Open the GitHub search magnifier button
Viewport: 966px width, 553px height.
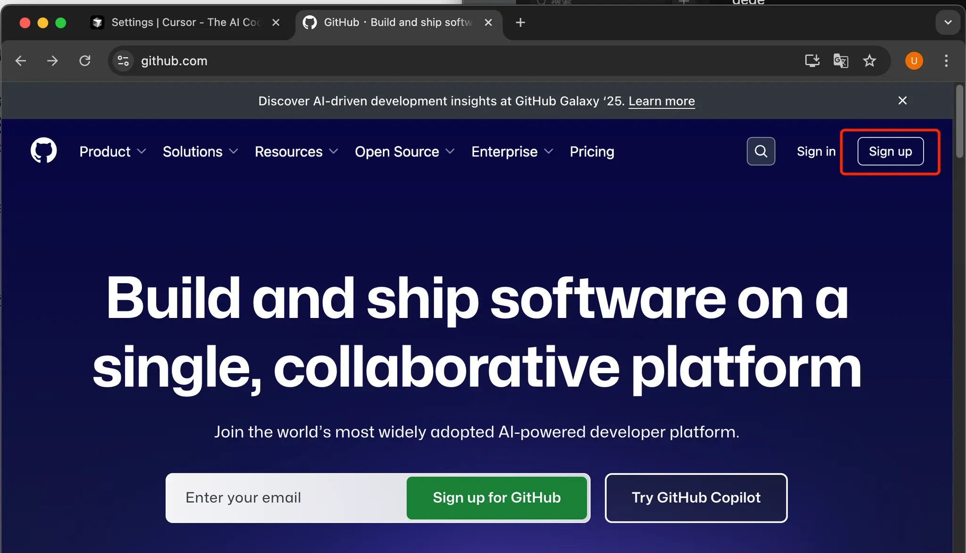761,151
